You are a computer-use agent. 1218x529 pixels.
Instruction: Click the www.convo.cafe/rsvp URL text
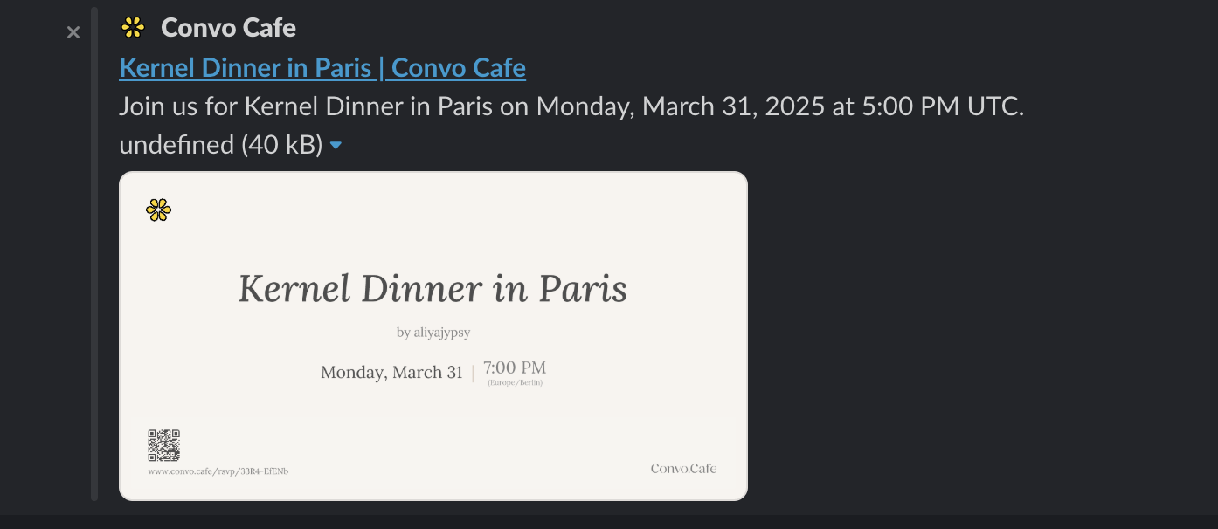[x=218, y=471]
